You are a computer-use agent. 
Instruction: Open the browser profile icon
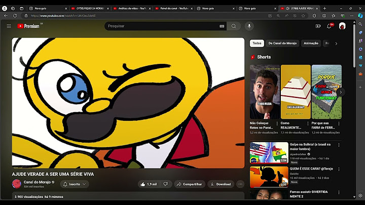(5, 9)
